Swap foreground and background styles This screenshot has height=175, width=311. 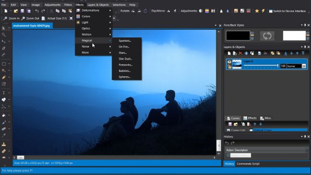pyautogui.click(x=267, y=36)
